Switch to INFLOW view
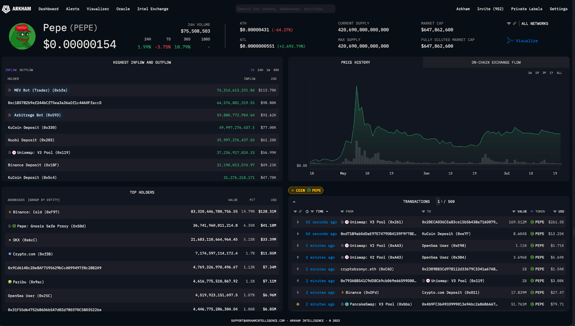Screen dimensions: 575x326 (x=11, y=70)
